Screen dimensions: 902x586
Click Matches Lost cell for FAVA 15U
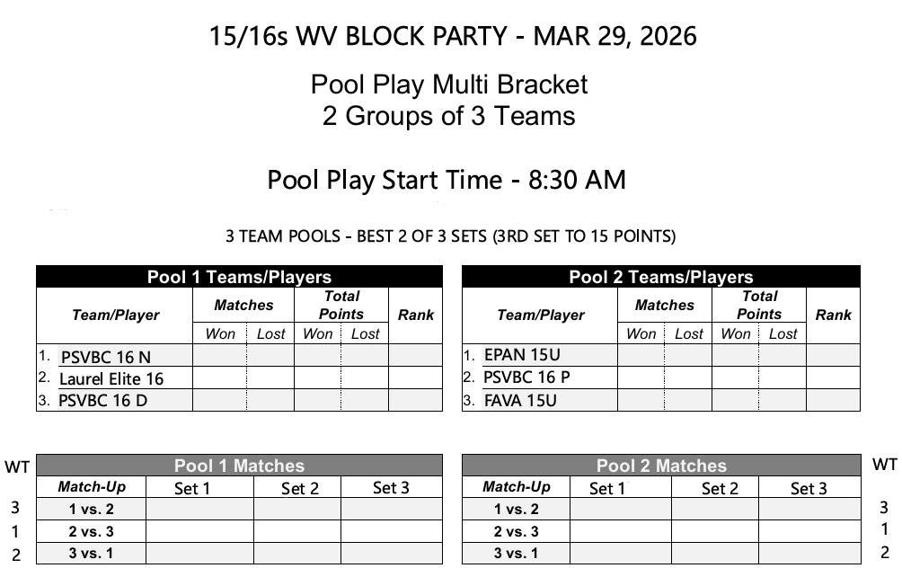688,401
